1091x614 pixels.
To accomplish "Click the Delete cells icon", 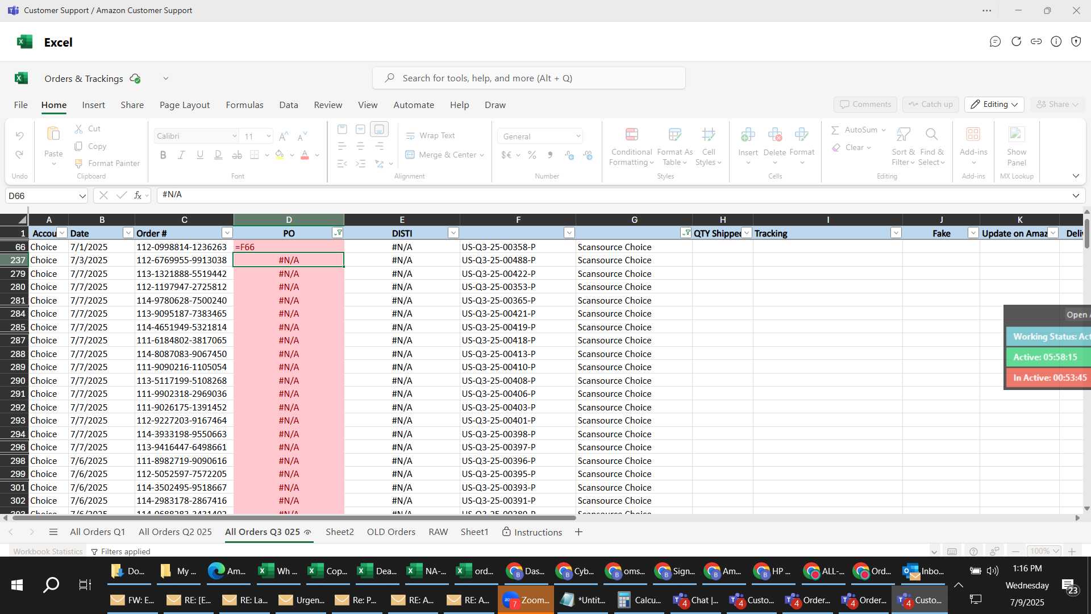I will point(774,135).
